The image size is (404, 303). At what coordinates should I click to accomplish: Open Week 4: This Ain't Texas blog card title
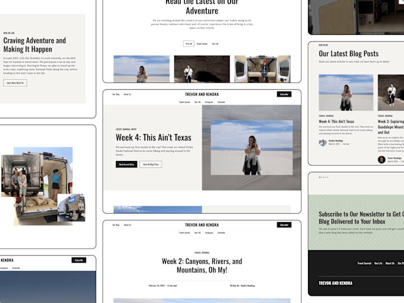(337, 121)
